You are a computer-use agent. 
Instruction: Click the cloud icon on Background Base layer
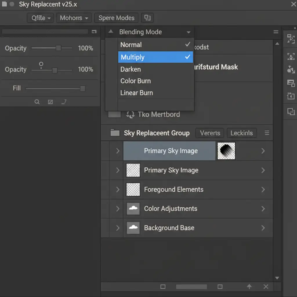pos(133,228)
